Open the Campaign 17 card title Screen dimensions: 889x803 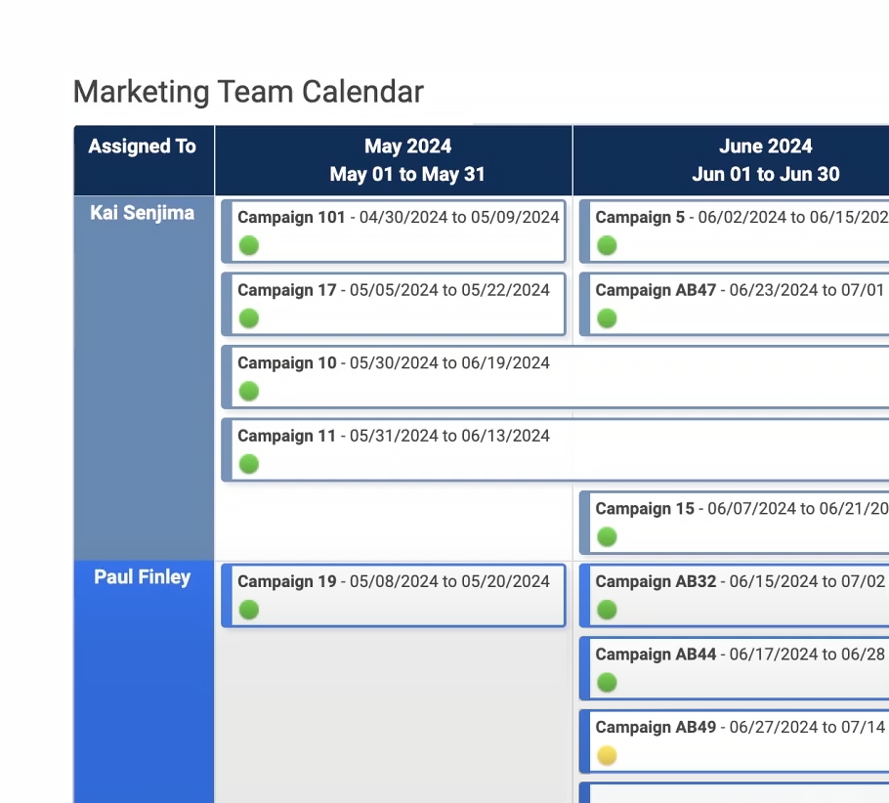coord(286,290)
